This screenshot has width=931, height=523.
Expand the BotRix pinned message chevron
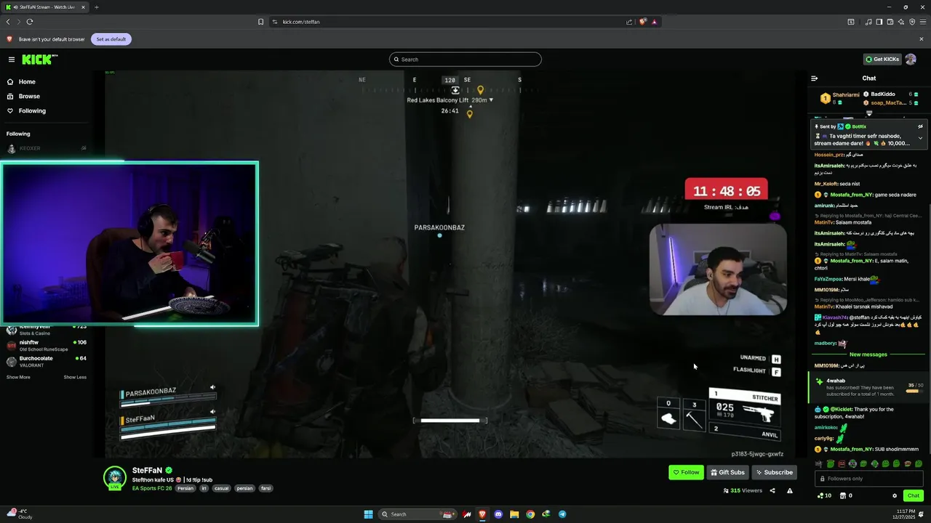[920, 138]
